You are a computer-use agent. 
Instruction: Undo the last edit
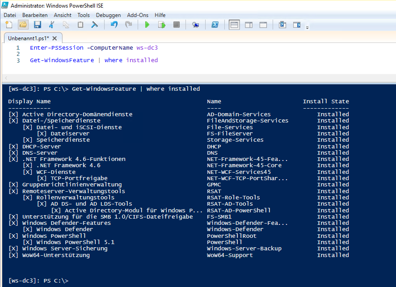pos(114,25)
